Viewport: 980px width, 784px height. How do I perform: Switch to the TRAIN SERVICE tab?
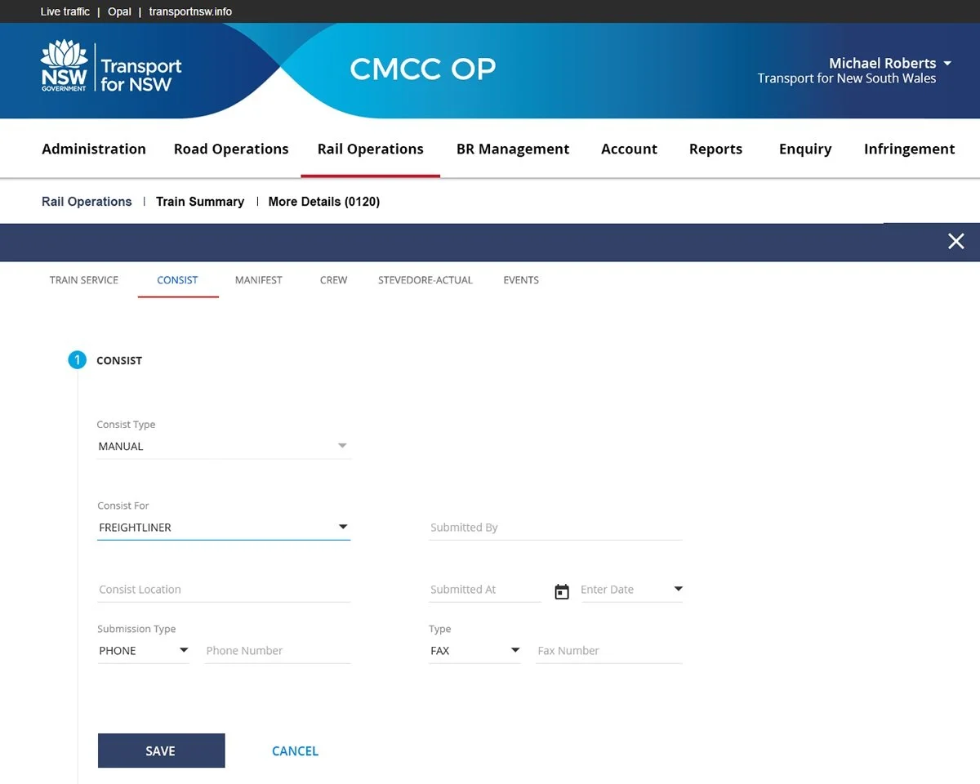click(x=84, y=280)
